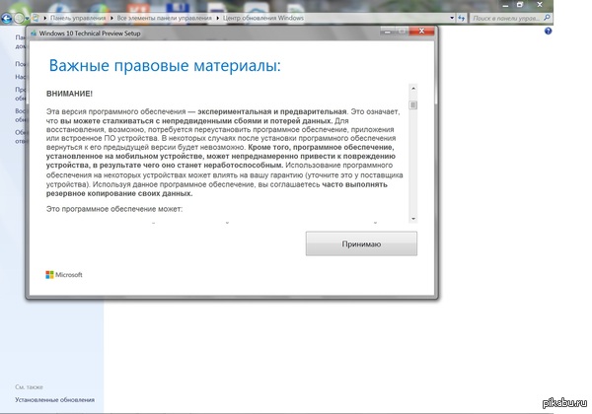Accept the terms with the Принимаю button

click(x=361, y=243)
